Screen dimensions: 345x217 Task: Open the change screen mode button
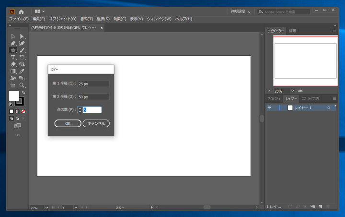(x=17, y=126)
